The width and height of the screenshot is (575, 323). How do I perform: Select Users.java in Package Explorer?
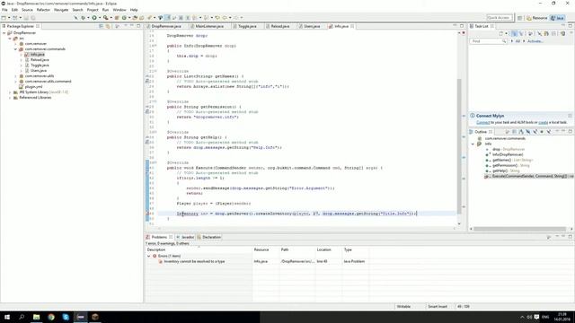point(38,70)
